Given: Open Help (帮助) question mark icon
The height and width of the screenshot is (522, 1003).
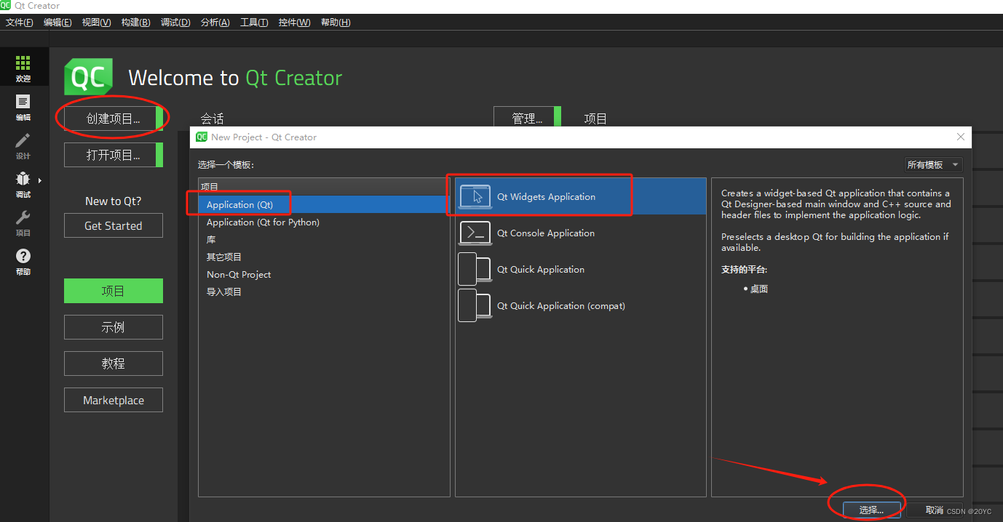Looking at the screenshot, I should 23,256.
